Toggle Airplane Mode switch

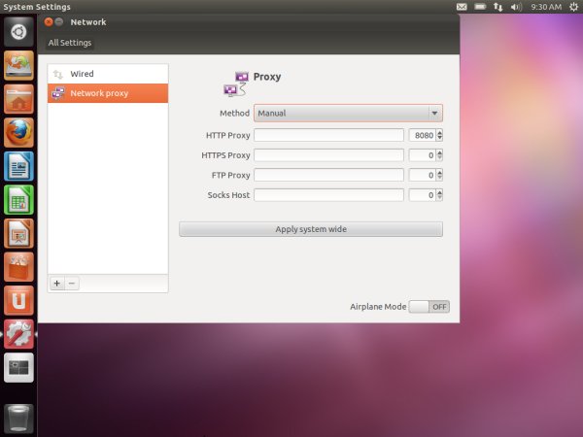click(x=429, y=307)
